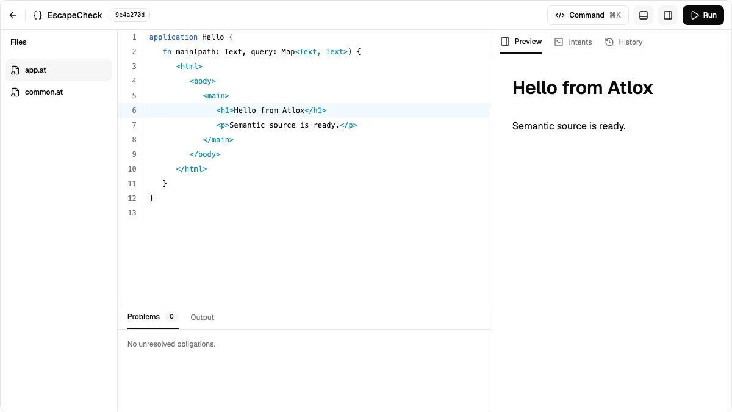Click the Command code brackets icon

(x=560, y=15)
